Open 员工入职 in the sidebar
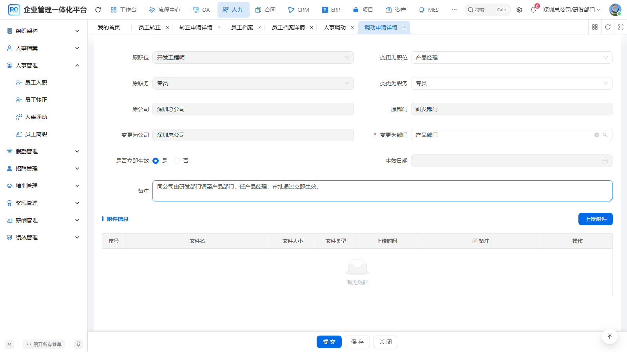This screenshot has height=352, width=627. coord(36,83)
